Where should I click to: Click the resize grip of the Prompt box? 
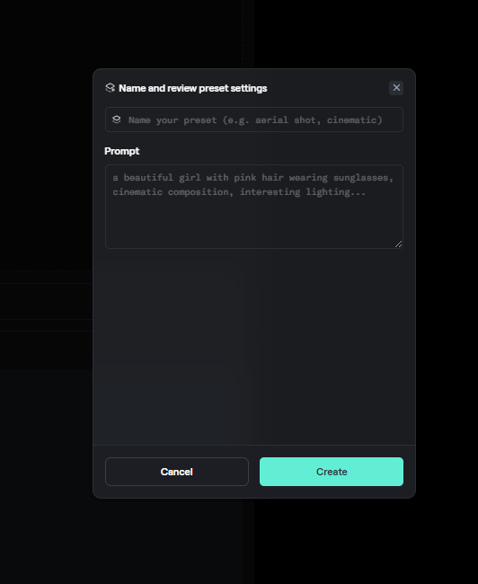point(398,244)
